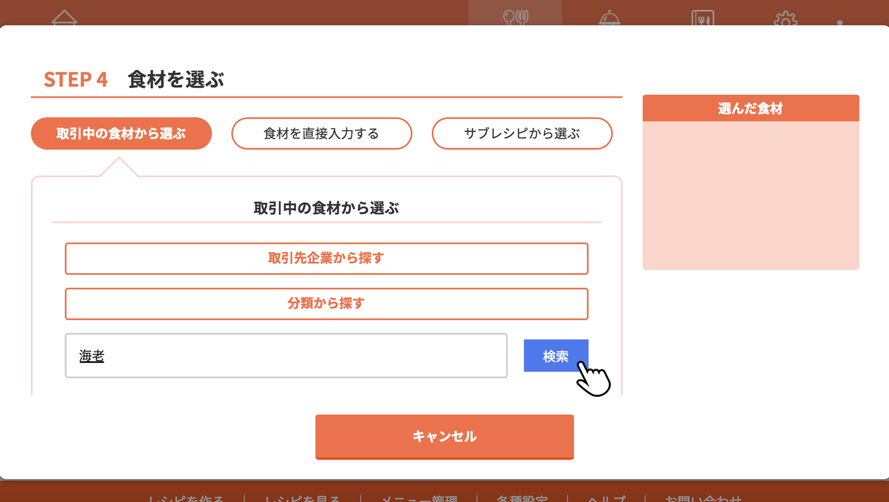Screen dimensions: 889x502
Task: Open the 各種設定 footer link
Action: tap(522, 498)
